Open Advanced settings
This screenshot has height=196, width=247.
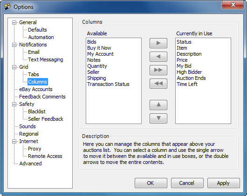(30, 163)
